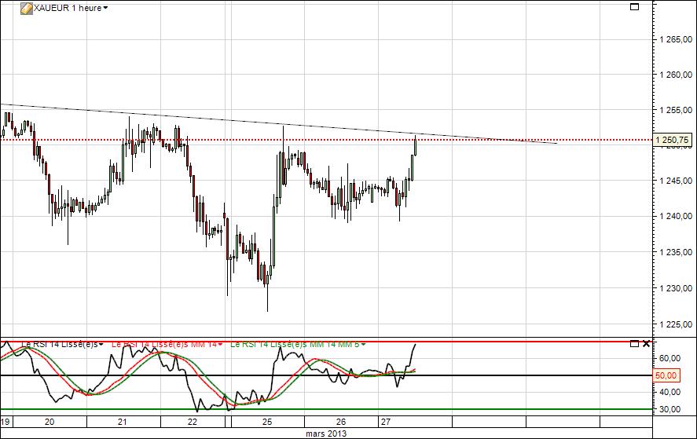The height and width of the screenshot is (439, 697).
Task: Maximize the main price chart panel
Action: click(634, 7)
